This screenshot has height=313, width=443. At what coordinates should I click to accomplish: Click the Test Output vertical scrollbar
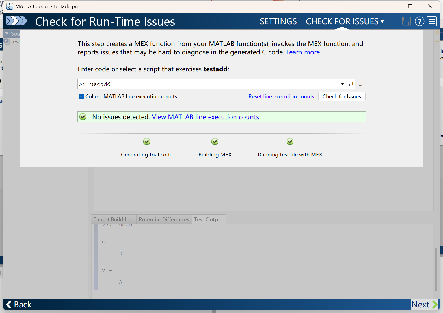[x=436, y=269]
